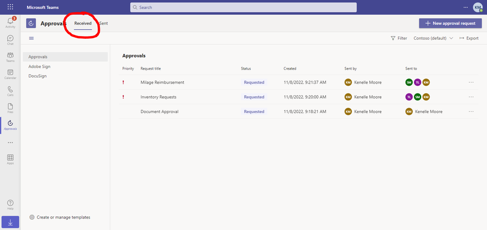The height and width of the screenshot is (230, 487).
Task: Click the Search box
Action: pyautogui.click(x=243, y=7)
